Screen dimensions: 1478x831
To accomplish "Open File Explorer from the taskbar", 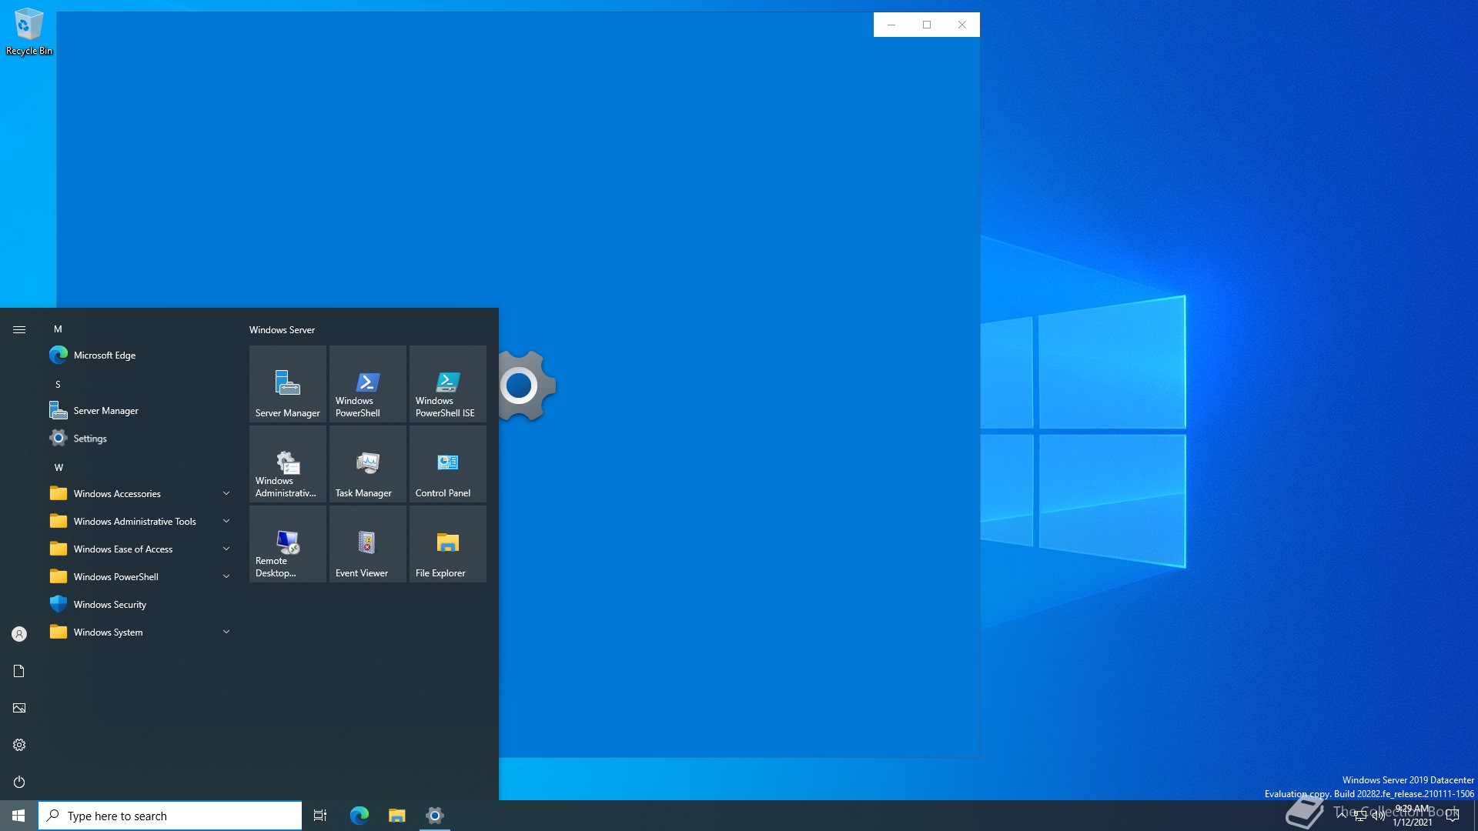I will click(396, 816).
